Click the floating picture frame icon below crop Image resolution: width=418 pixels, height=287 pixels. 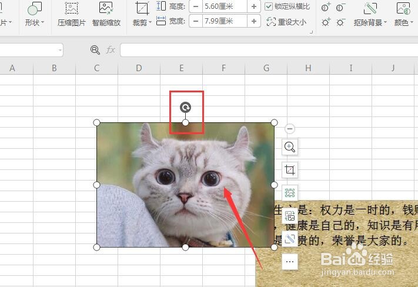pyautogui.click(x=290, y=192)
